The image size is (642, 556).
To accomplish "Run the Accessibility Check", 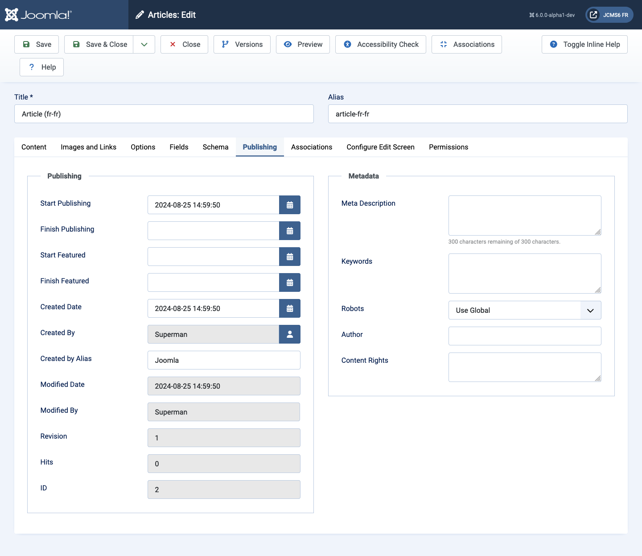I will (x=381, y=44).
